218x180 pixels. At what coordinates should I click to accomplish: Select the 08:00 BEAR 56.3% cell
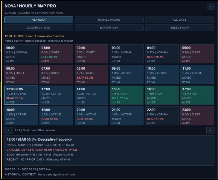pos(92,75)
